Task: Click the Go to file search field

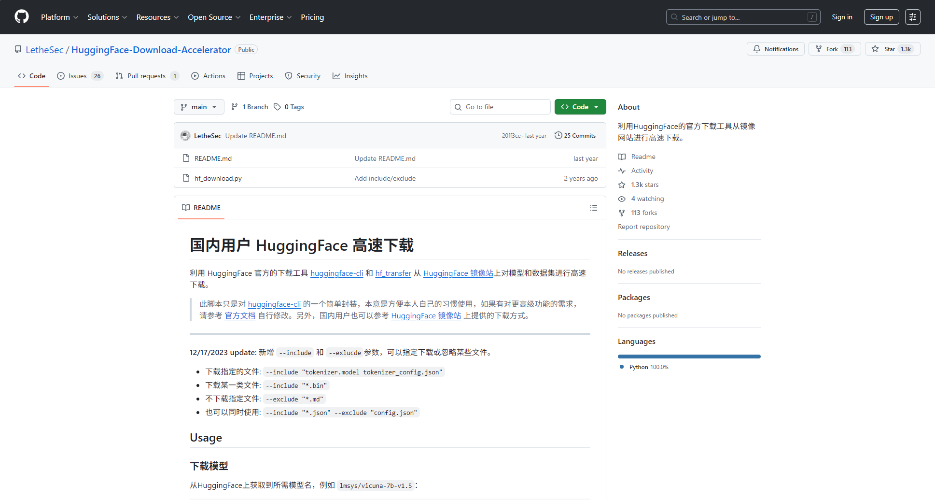Action: [500, 107]
